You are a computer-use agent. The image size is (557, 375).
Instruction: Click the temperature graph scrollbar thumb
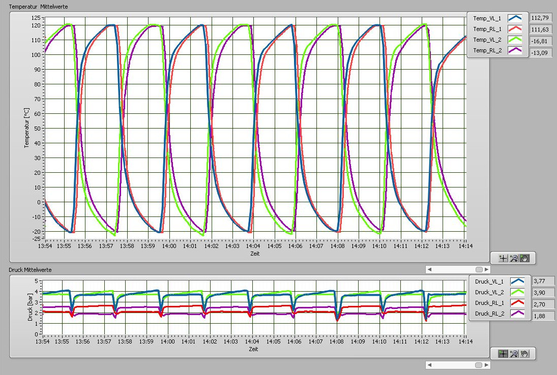(479, 270)
